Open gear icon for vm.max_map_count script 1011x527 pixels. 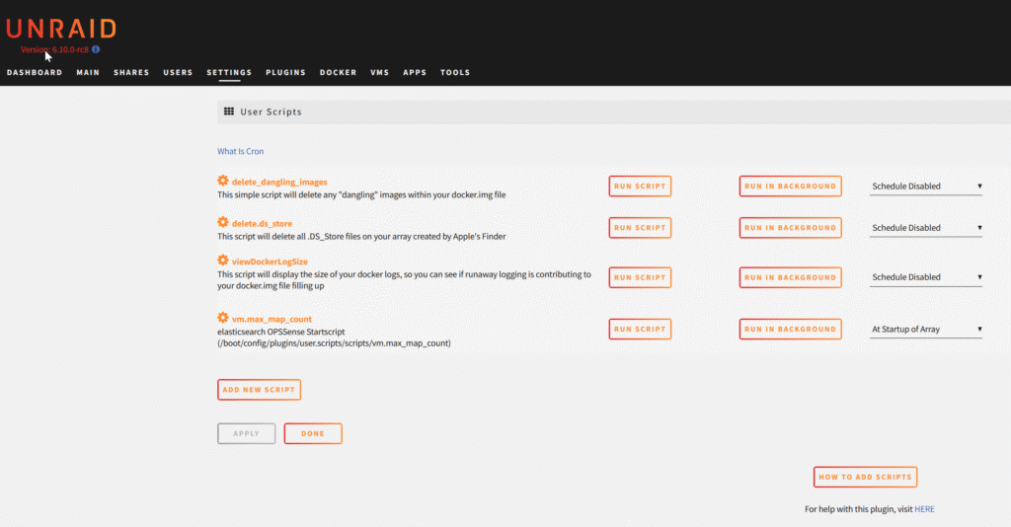pos(223,317)
